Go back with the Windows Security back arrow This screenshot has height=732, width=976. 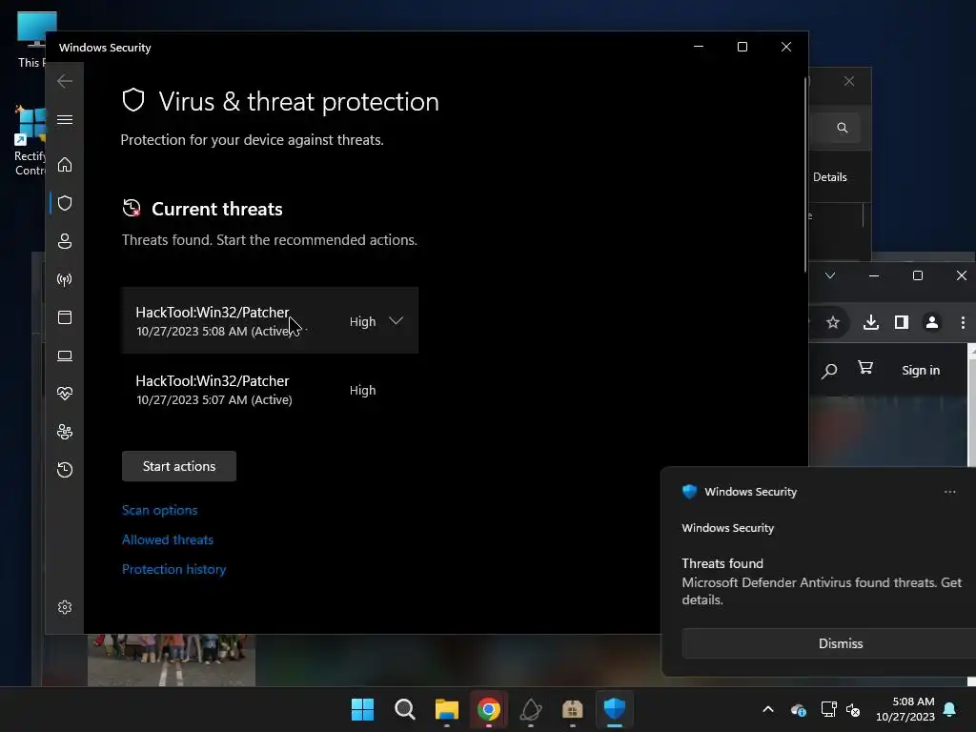[x=65, y=81]
